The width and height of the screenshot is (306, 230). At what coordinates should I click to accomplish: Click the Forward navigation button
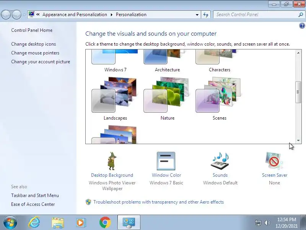pyautogui.click(x=16, y=15)
